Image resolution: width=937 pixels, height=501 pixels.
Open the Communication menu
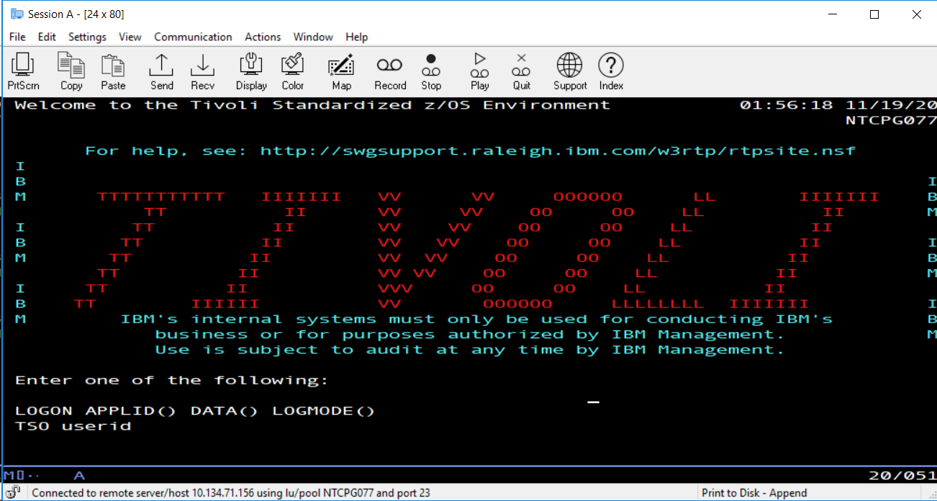click(193, 37)
